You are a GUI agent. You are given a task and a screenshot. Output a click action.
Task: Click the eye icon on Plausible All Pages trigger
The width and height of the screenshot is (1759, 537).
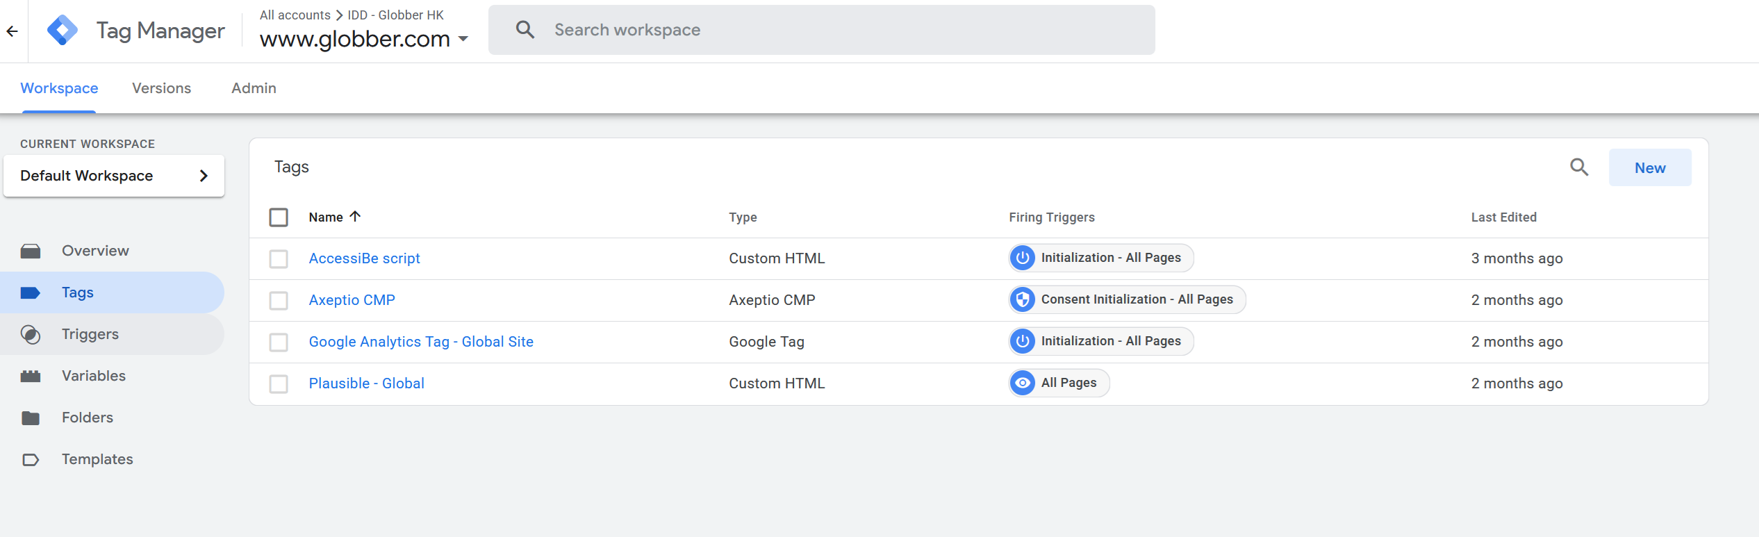[1023, 383]
